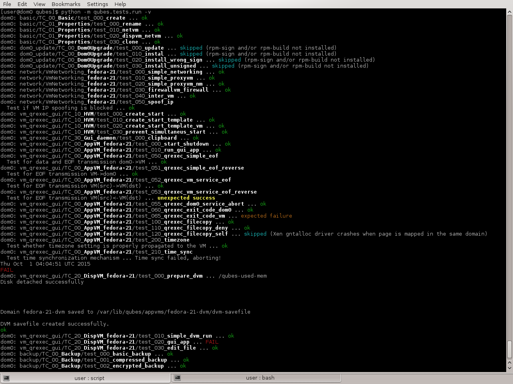Click the terminal icon on the 'user : script' taskbar button
This screenshot has width=513, height=384.
tap(6, 377)
